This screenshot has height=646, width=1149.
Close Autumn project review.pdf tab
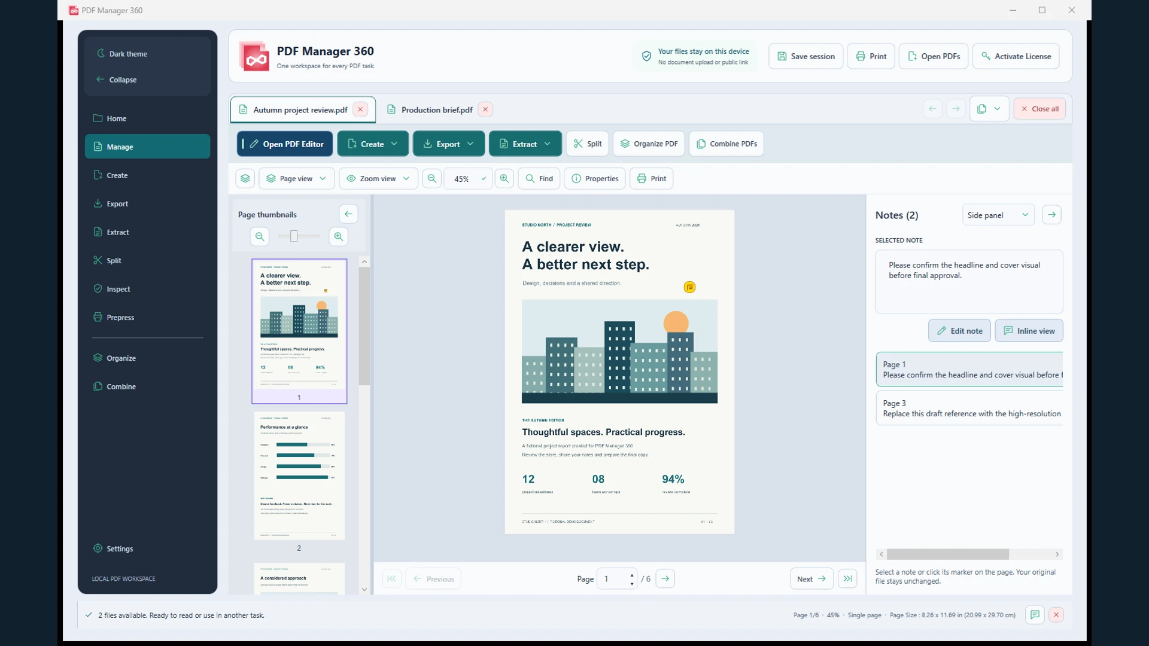tap(360, 109)
